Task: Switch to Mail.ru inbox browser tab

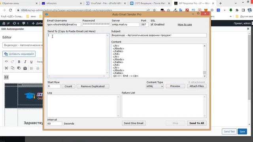Action: click(x=150, y=3)
